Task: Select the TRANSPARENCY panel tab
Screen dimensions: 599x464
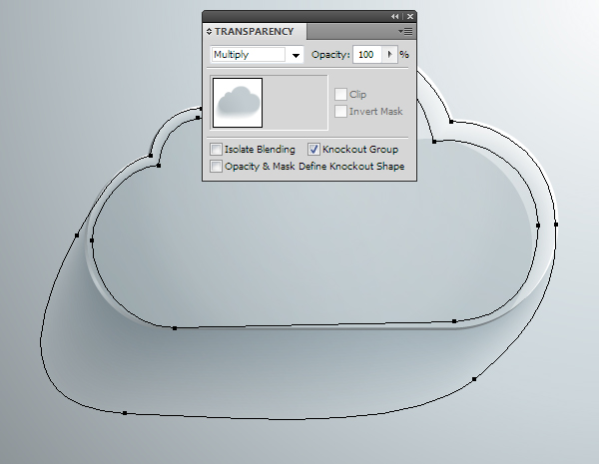Action: pos(254,31)
